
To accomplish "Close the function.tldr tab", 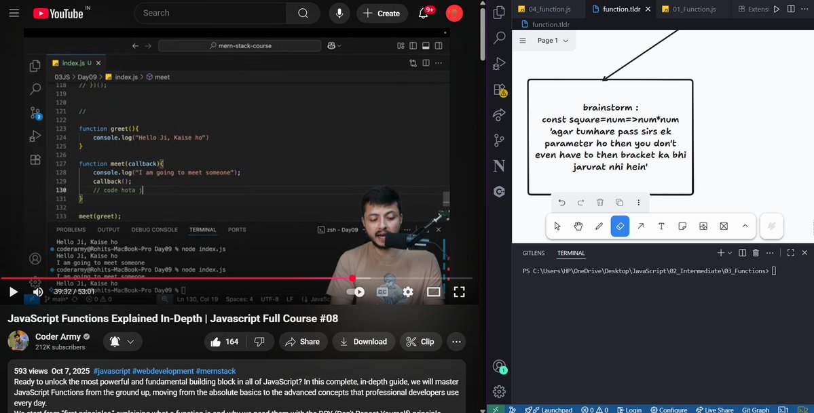I will [648, 9].
